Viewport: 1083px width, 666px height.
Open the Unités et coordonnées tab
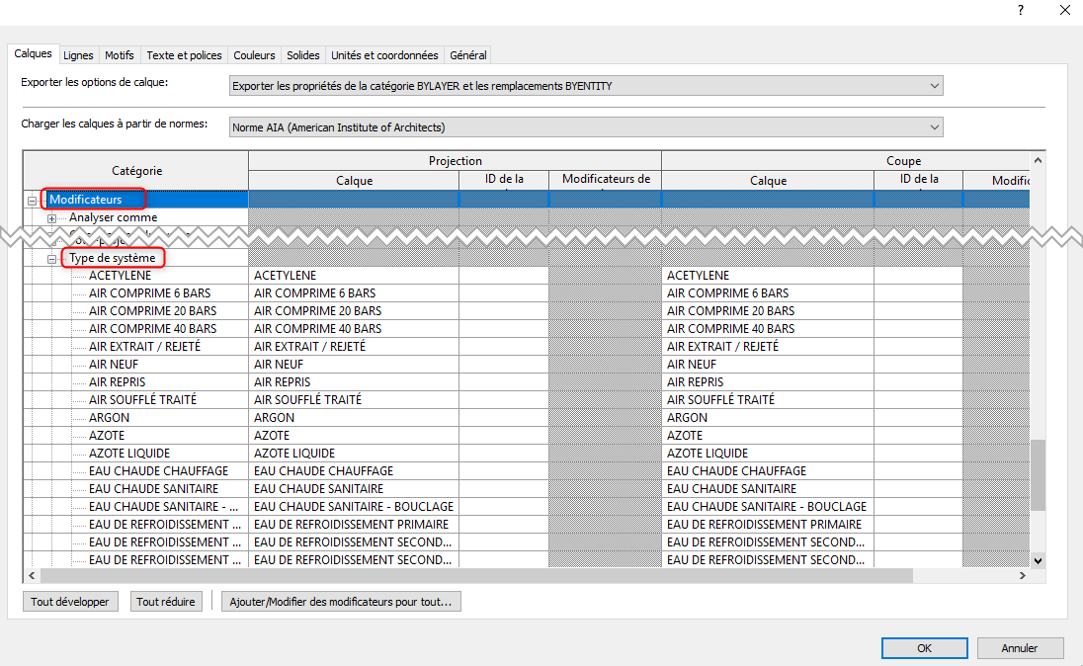pos(383,55)
